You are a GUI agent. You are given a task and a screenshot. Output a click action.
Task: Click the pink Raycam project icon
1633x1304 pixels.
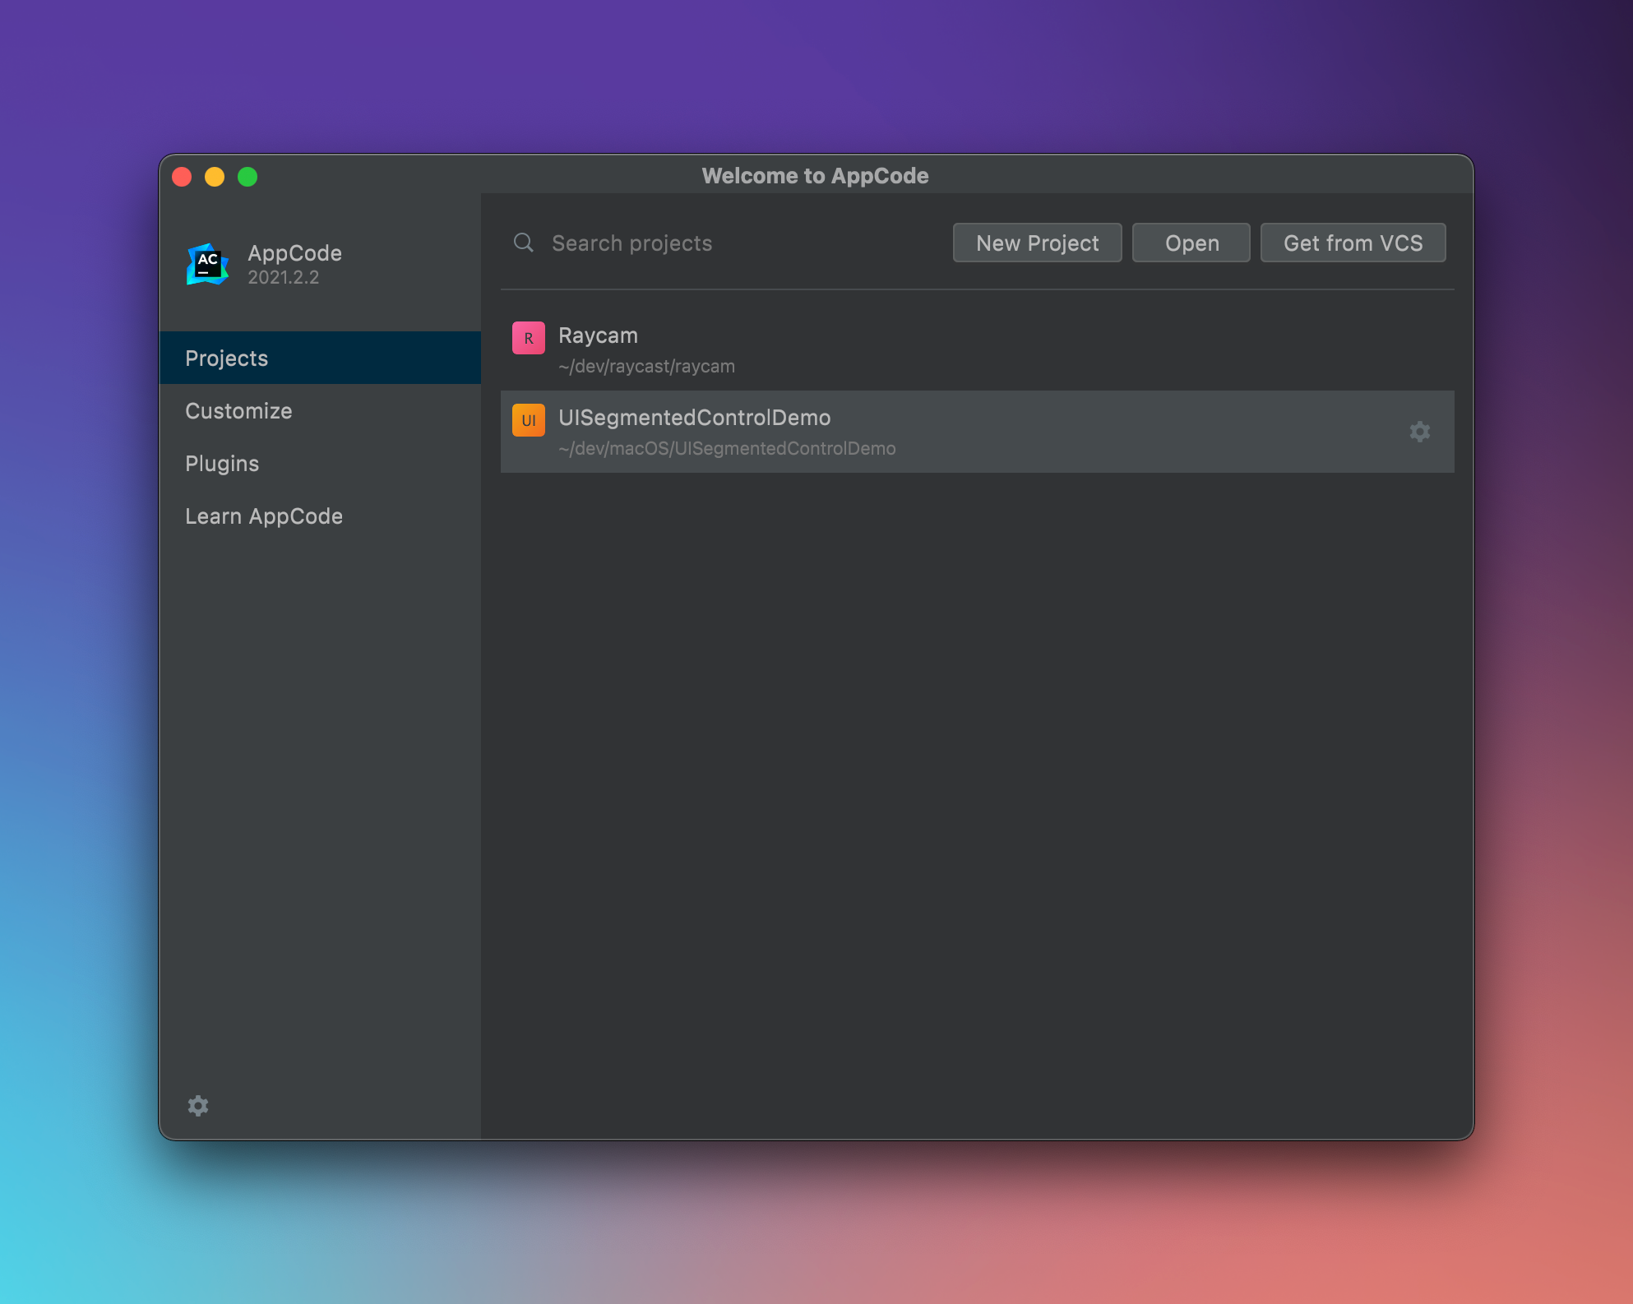tap(528, 338)
